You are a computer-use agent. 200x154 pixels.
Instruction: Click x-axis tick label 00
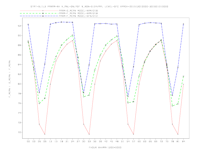tap(28, 141)
